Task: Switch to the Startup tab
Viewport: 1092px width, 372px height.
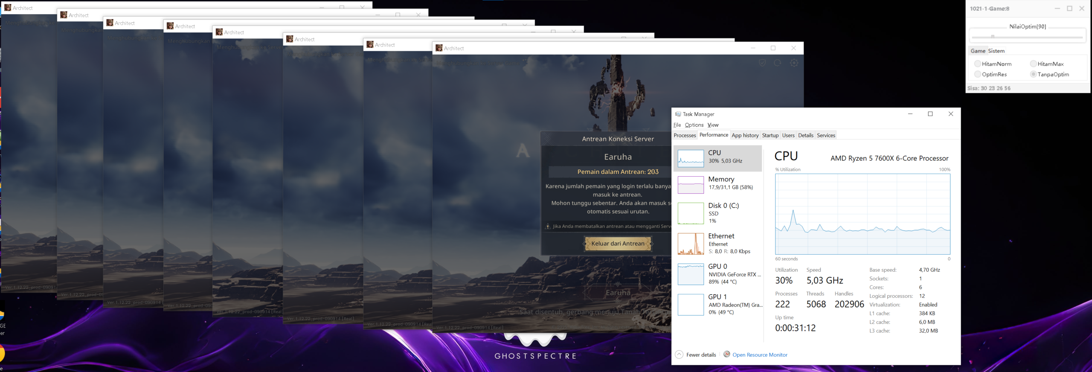Action: [x=770, y=135]
